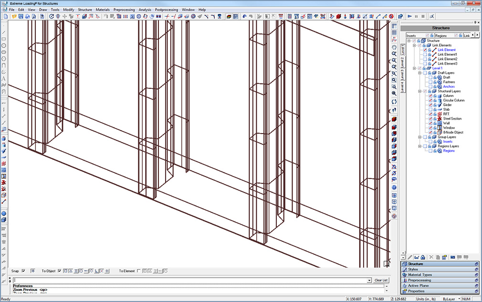Enable the Slab layer checkbox
Viewport: 482px width, 302px height.
pyautogui.click(x=430, y=110)
